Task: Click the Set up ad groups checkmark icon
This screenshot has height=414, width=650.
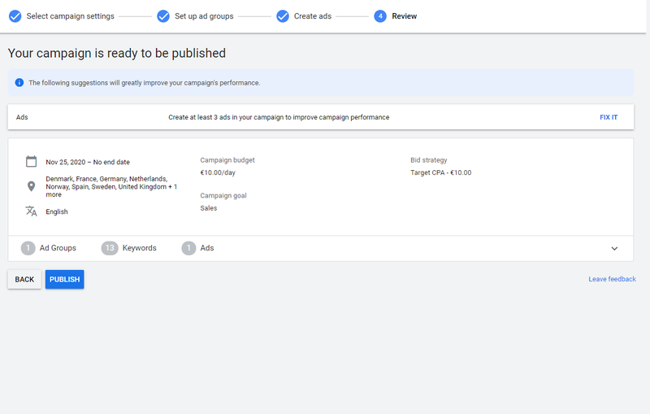Action: tap(163, 16)
